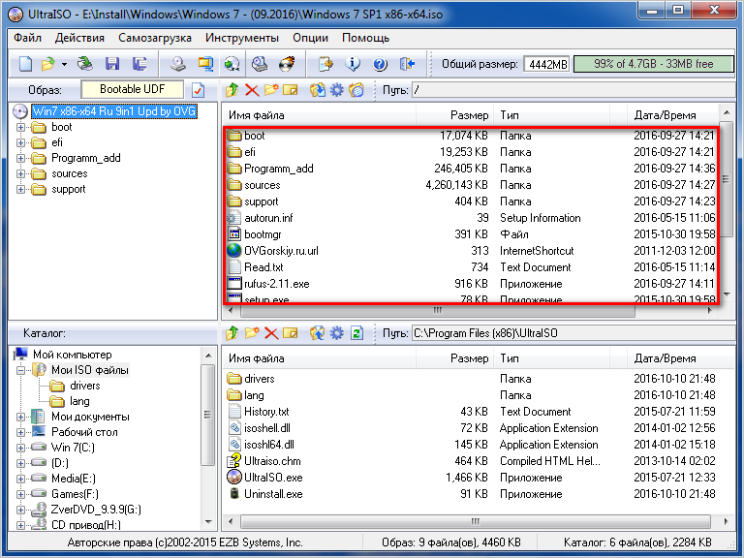Click the folder-with-label icon beside image pane gear
Viewport: 744px width, 558px height.
[x=356, y=90]
